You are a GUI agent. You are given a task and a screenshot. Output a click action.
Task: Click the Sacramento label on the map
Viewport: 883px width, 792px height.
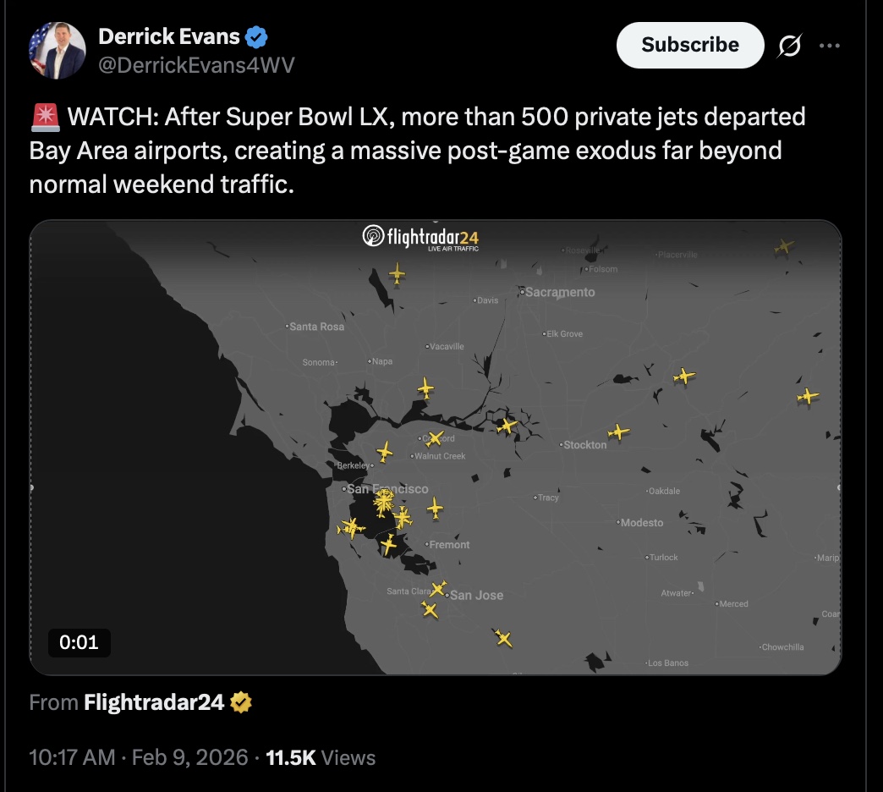point(560,292)
